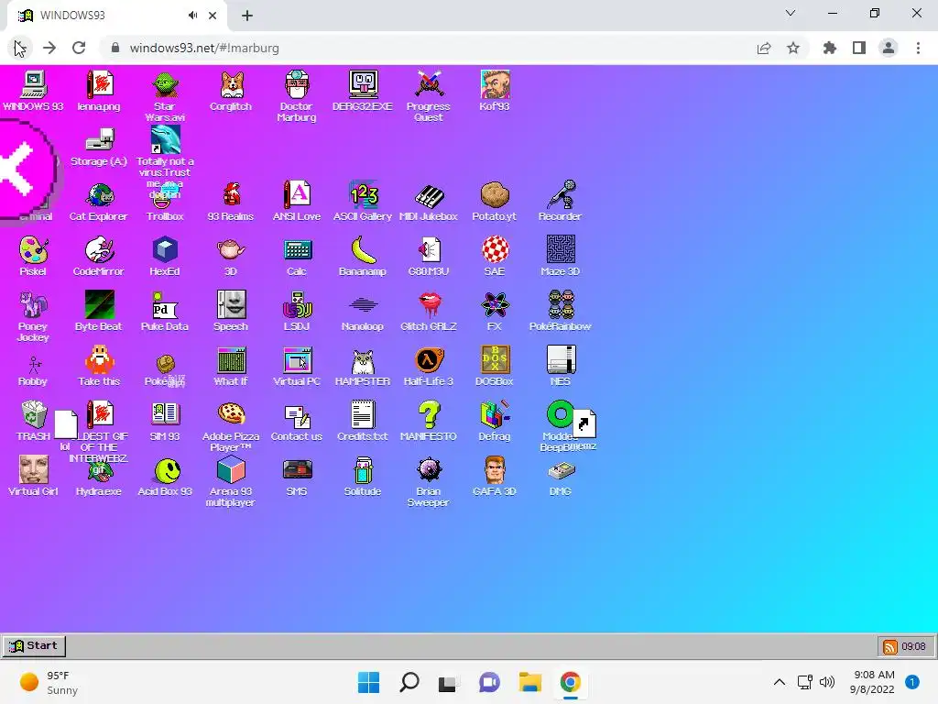The width and height of the screenshot is (938, 704).
Task: Open Storage (A:) drive icon
Action: [99, 140]
